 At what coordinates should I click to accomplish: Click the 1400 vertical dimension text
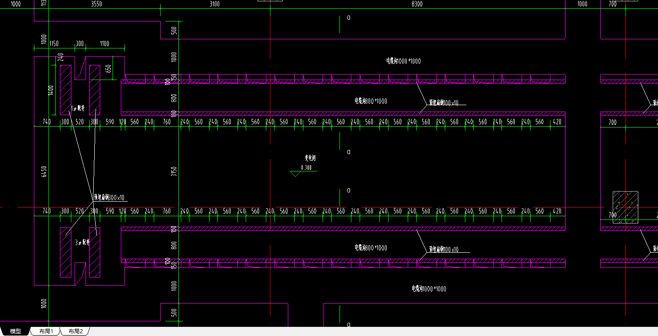(x=51, y=90)
